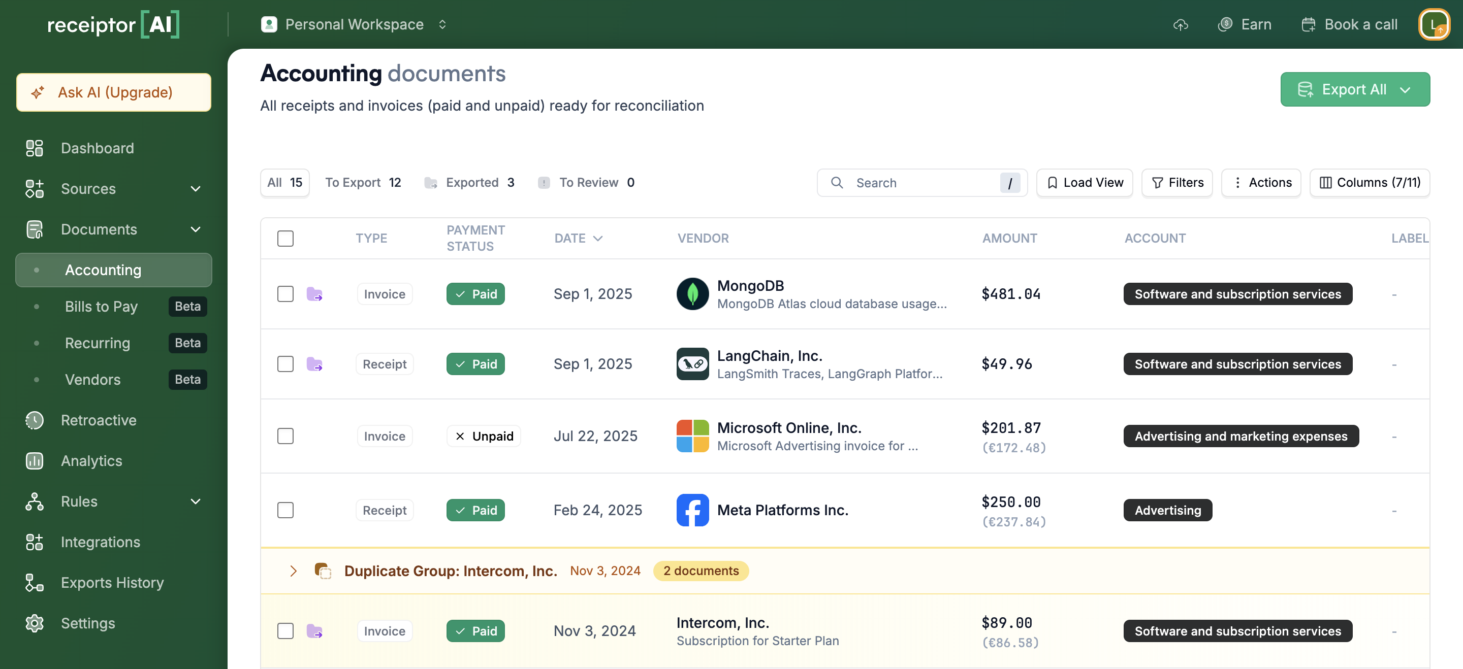Check the Microsoft Online, Inc. row checkbox
The width and height of the screenshot is (1463, 669).
tap(285, 436)
